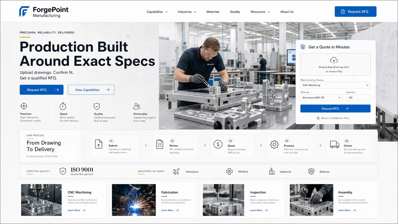Click the Speed stopwatch icon
Viewport: 398px width, 224px height.
tap(63, 106)
